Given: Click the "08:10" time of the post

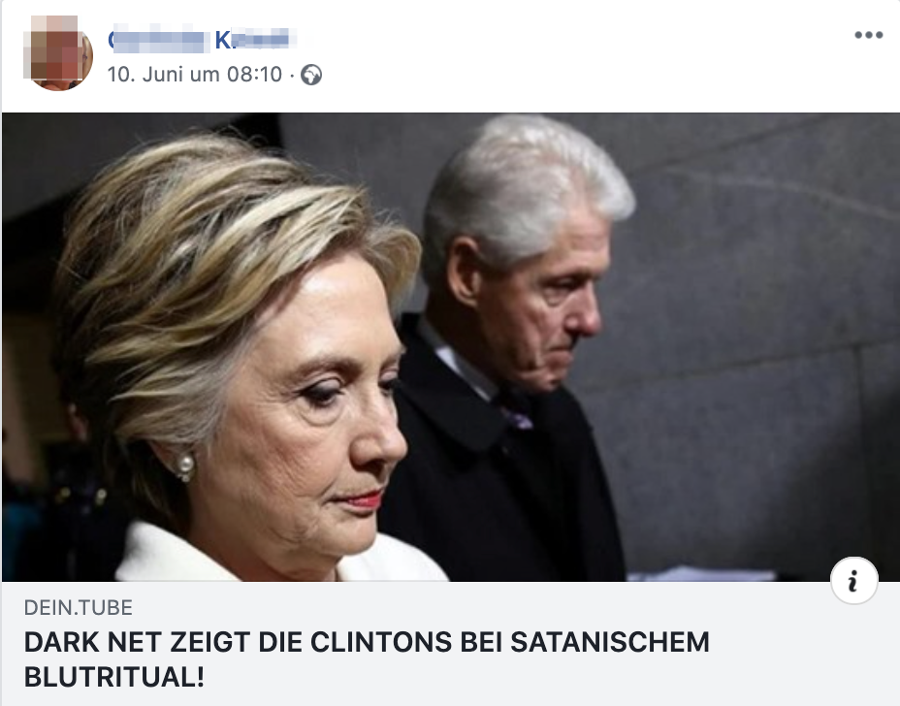Looking at the screenshot, I should [254, 74].
